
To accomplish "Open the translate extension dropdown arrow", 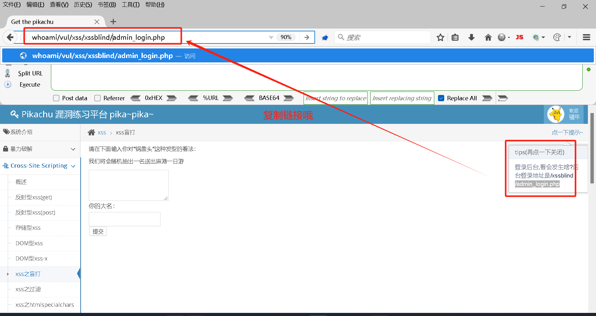I will click(x=543, y=38).
